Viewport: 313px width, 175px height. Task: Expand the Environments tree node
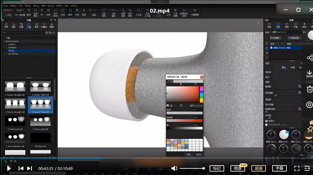4,41
